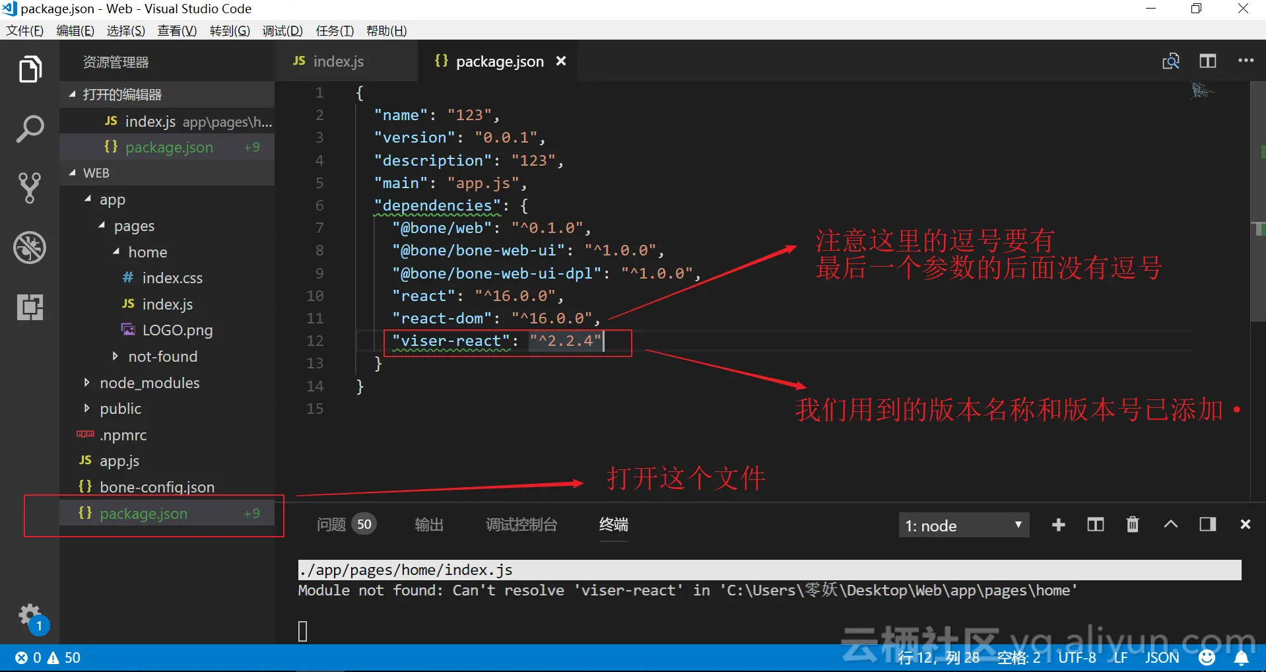Open the 调试(D) menu
Image resolution: width=1266 pixels, height=672 pixels.
pyautogui.click(x=283, y=31)
